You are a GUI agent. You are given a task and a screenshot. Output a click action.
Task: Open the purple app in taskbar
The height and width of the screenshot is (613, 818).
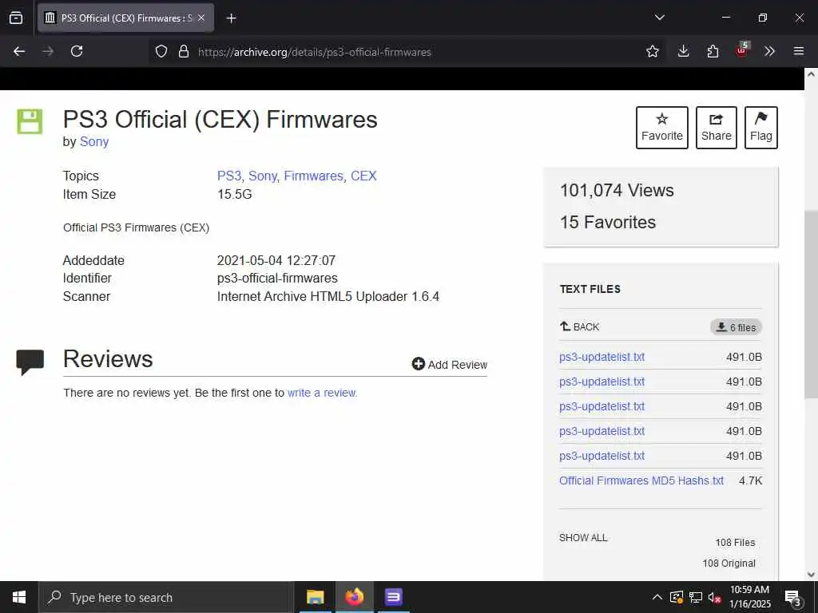(393, 597)
